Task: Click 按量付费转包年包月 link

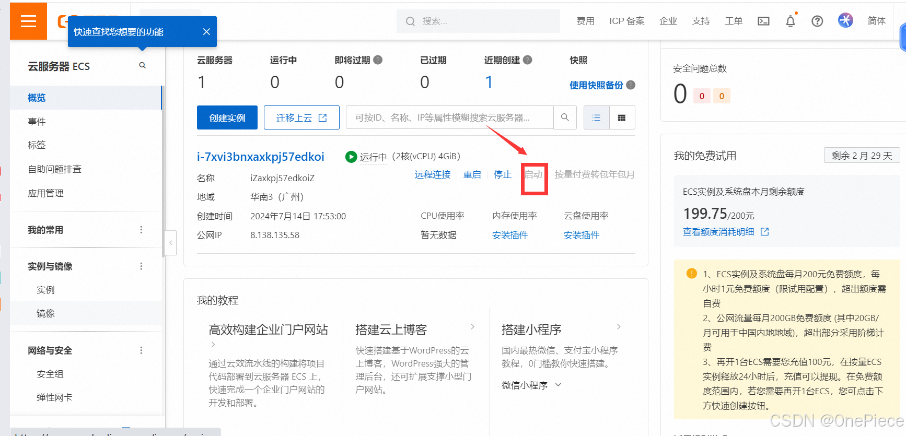Action: pos(595,174)
